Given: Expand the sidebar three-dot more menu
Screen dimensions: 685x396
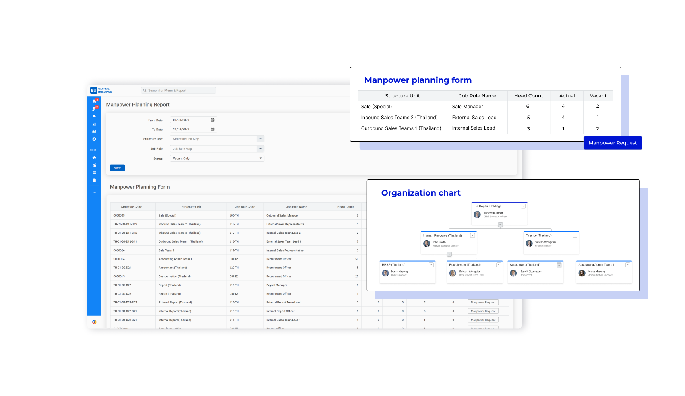Looking at the screenshot, I should pyautogui.click(x=94, y=193).
